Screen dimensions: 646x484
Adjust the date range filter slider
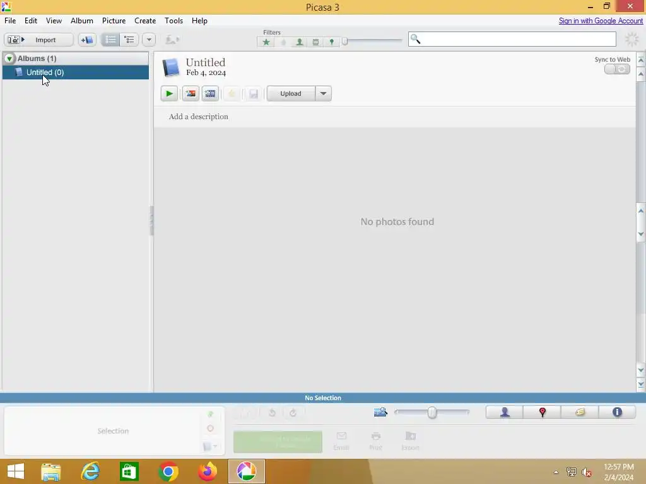click(x=345, y=41)
